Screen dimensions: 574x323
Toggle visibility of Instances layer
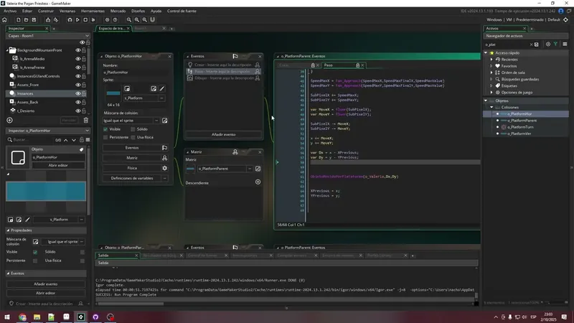coord(78,94)
